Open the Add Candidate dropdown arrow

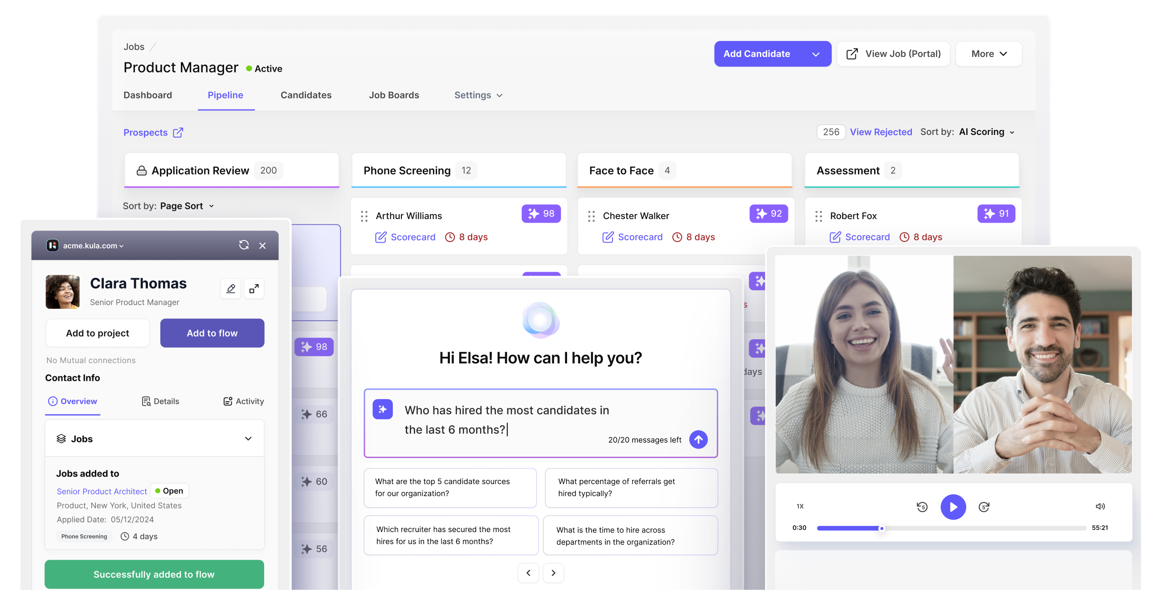pyautogui.click(x=816, y=54)
